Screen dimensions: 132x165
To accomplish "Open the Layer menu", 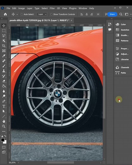I will click(x=30, y=8).
